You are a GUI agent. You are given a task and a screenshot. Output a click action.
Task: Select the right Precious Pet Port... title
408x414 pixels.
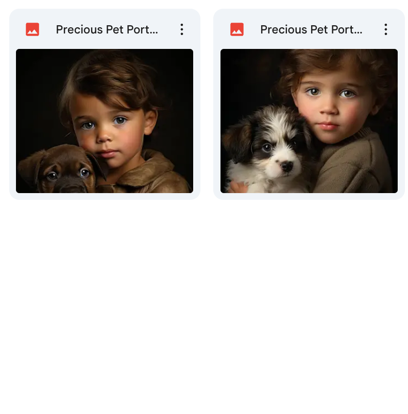(x=311, y=29)
